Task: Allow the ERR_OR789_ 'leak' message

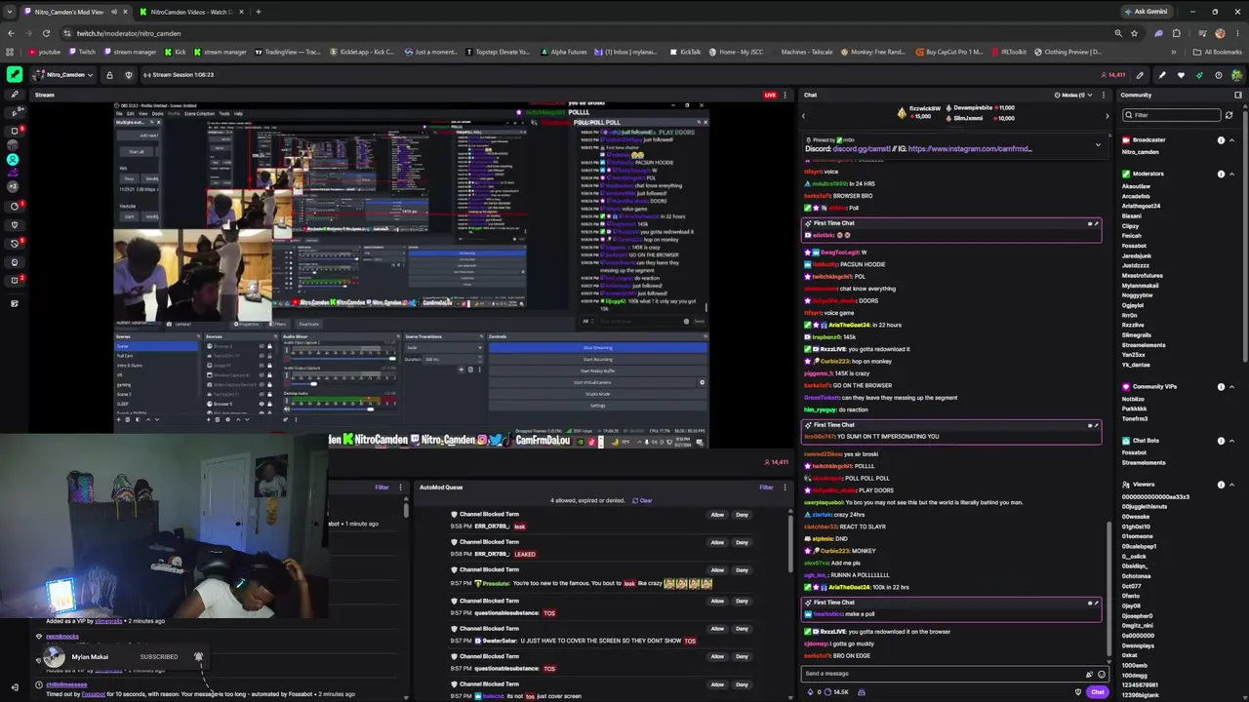Action: 717,515
